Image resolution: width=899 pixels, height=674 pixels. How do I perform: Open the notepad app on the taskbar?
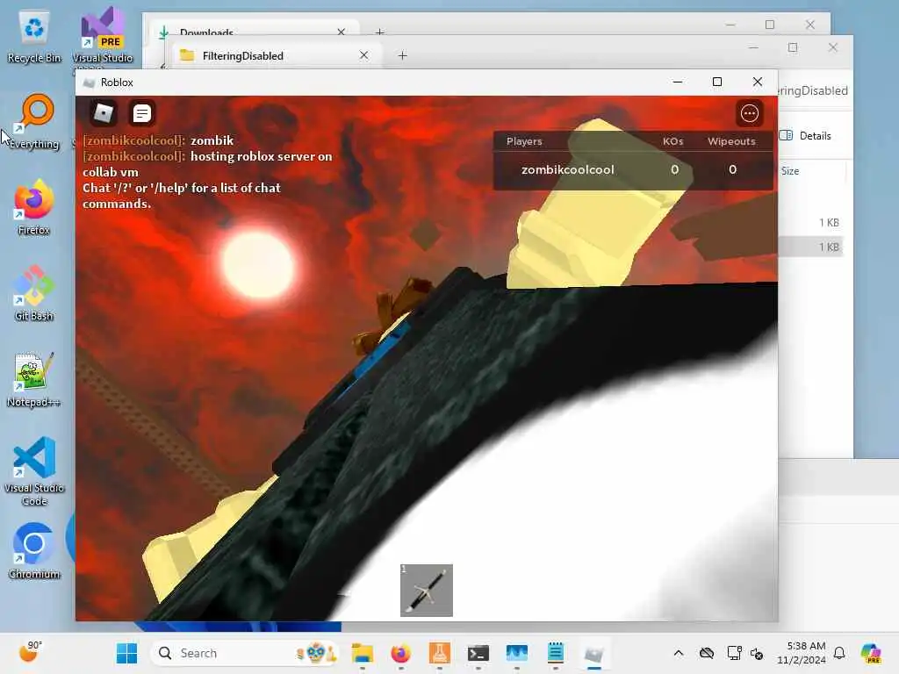(555, 653)
